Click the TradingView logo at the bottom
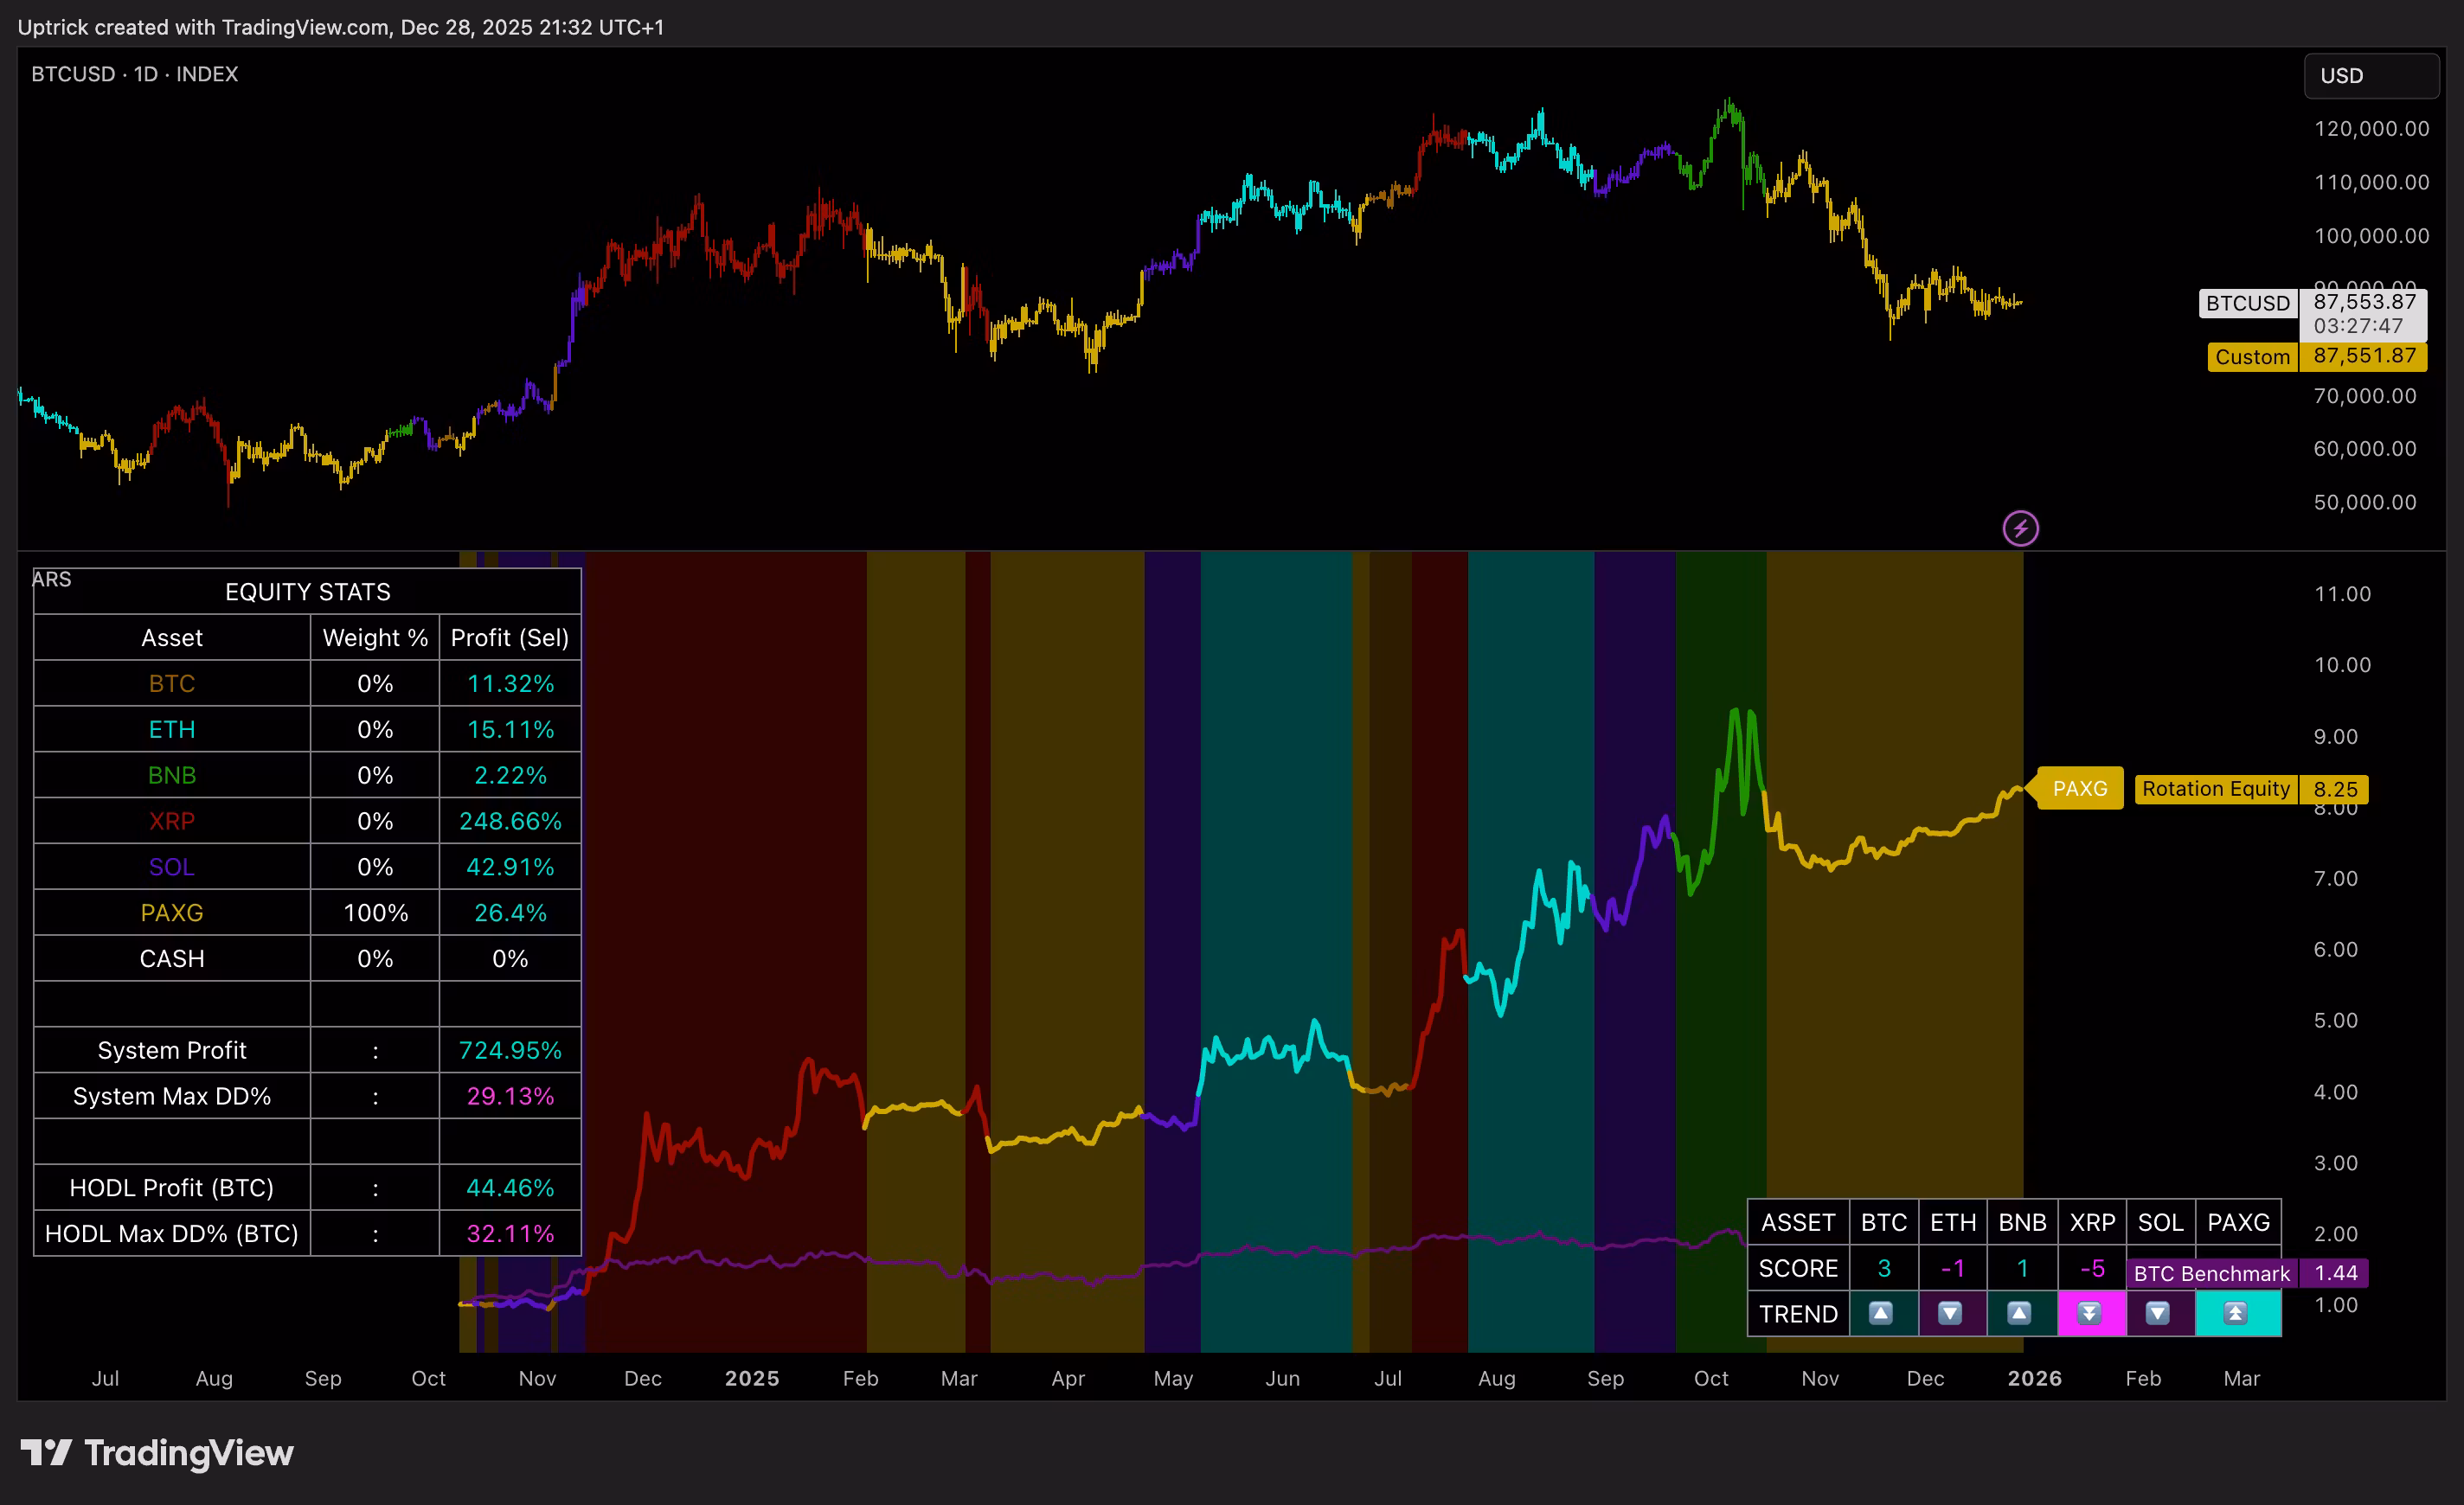This screenshot has height=1505, width=2464. pyautogui.click(x=157, y=1453)
